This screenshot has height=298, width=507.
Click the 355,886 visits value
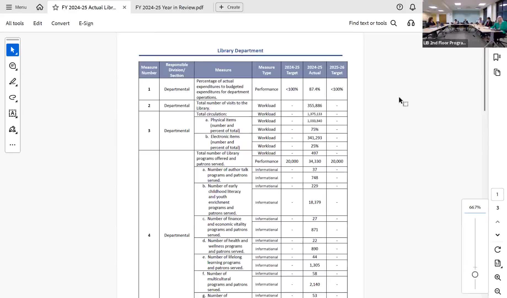(314, 106)
